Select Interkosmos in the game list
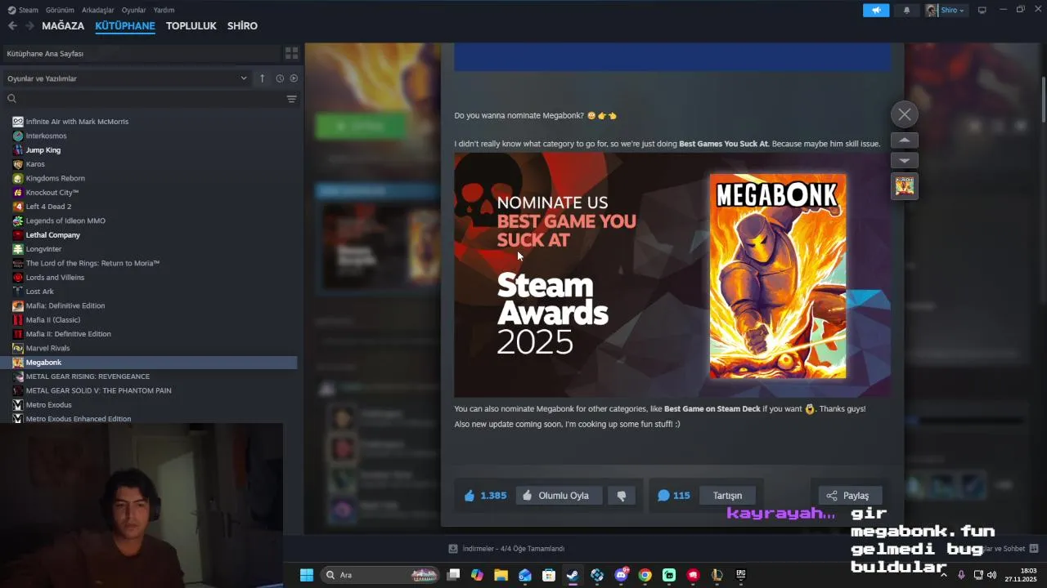Image resolution: width=1047 pixels, height=588 pixels. [x=46, y=136]
